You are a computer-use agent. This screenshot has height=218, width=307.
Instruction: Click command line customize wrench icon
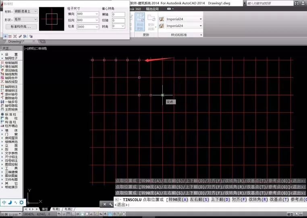pos(110,204)
